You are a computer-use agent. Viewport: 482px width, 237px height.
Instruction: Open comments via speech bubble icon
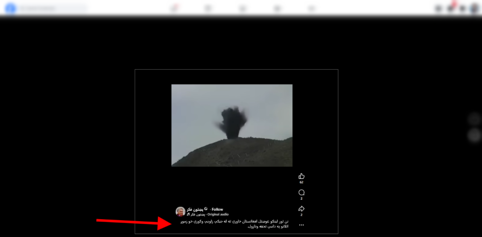tap(301, 192)
